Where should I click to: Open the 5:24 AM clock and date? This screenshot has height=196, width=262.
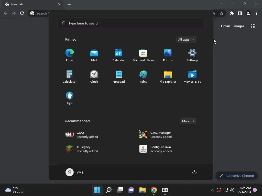pyautogui.click(x=245, y=190)
